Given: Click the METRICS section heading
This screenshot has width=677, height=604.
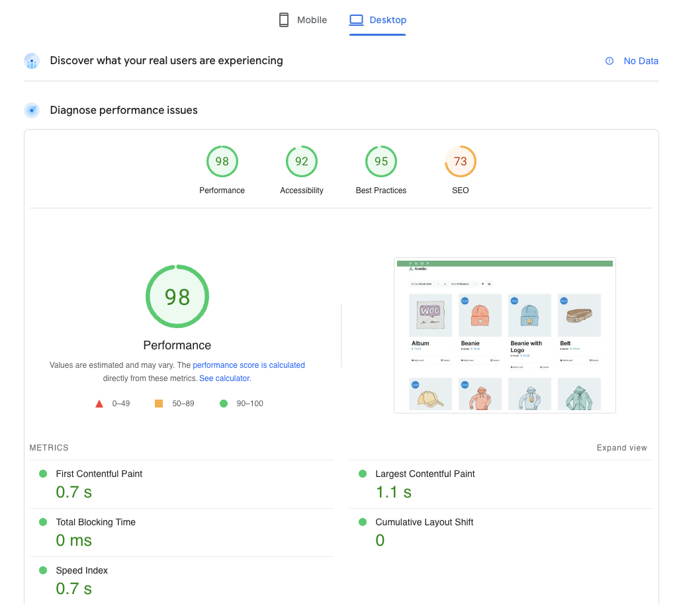Looking at the screenshot, I should coord(49,448).
